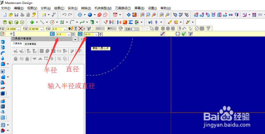Select the wireframe globe view icon

pyautogui.click(x=80, y=15)
